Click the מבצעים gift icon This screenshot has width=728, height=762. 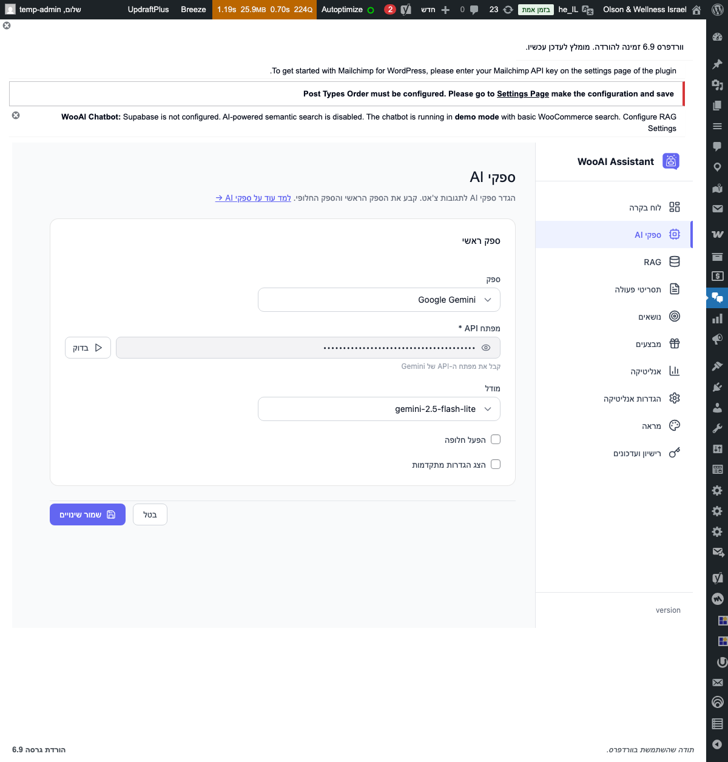click(x=674, y=343)
